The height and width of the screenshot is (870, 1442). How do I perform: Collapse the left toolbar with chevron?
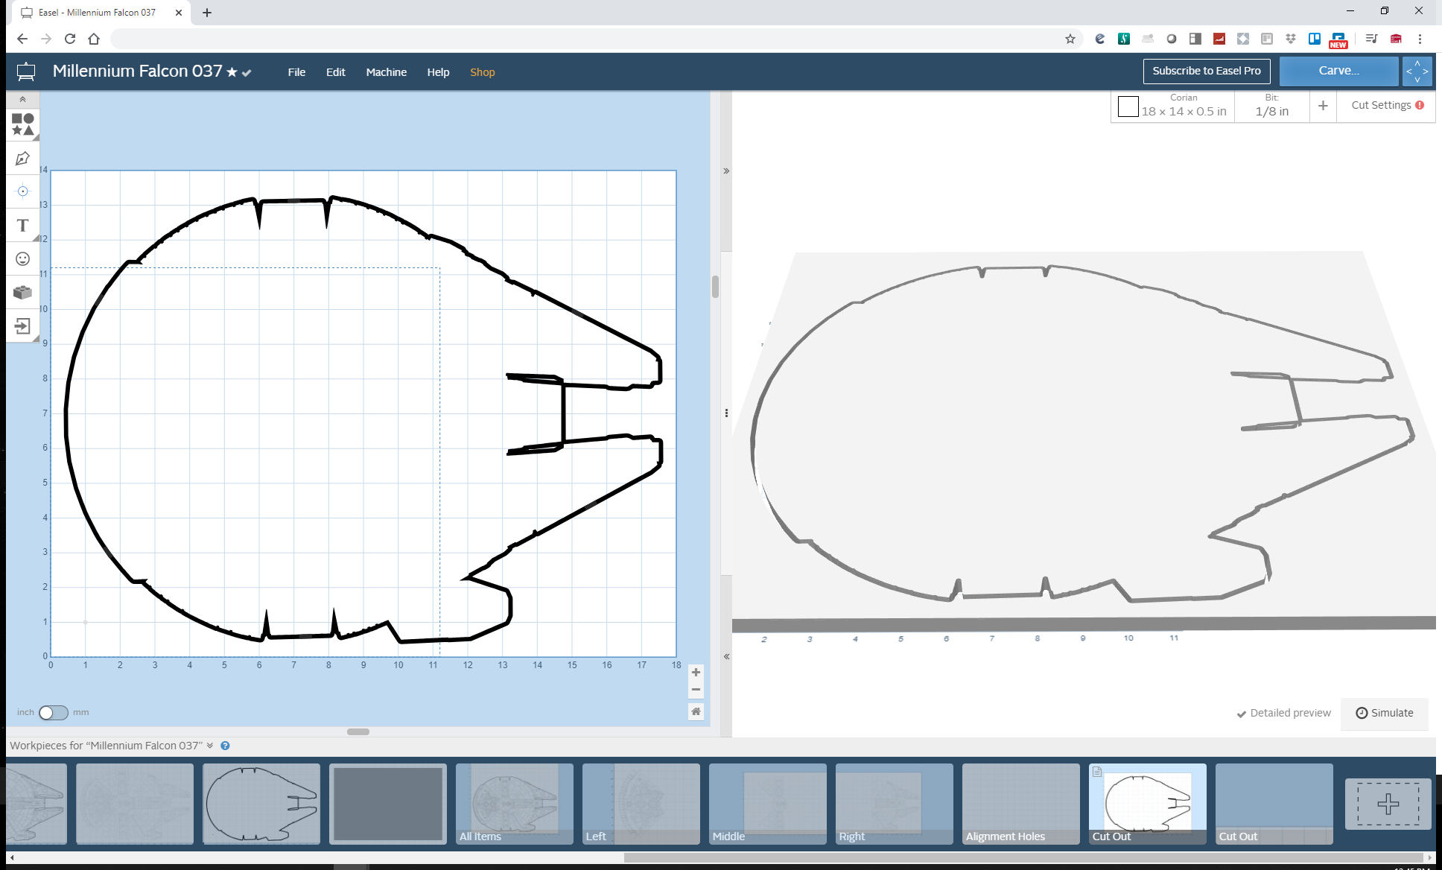[22, 99]
